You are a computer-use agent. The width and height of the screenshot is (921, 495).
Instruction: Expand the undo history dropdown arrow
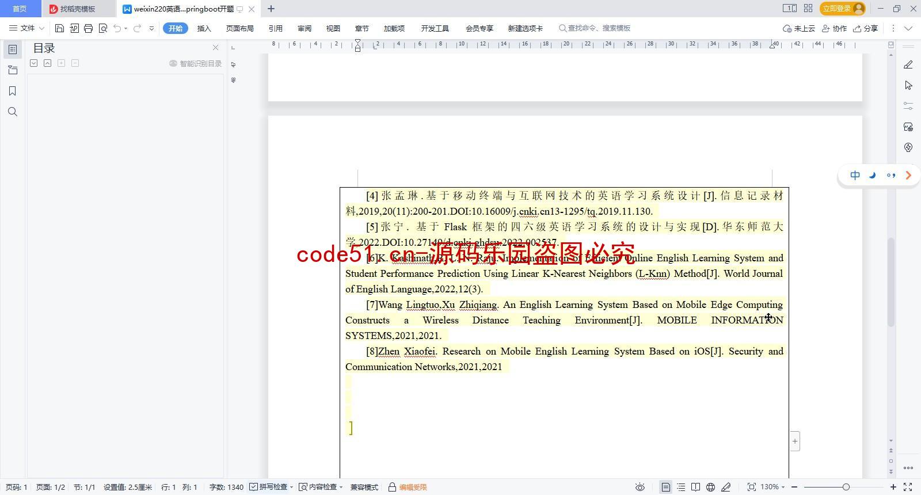click(x=125, y=28)
